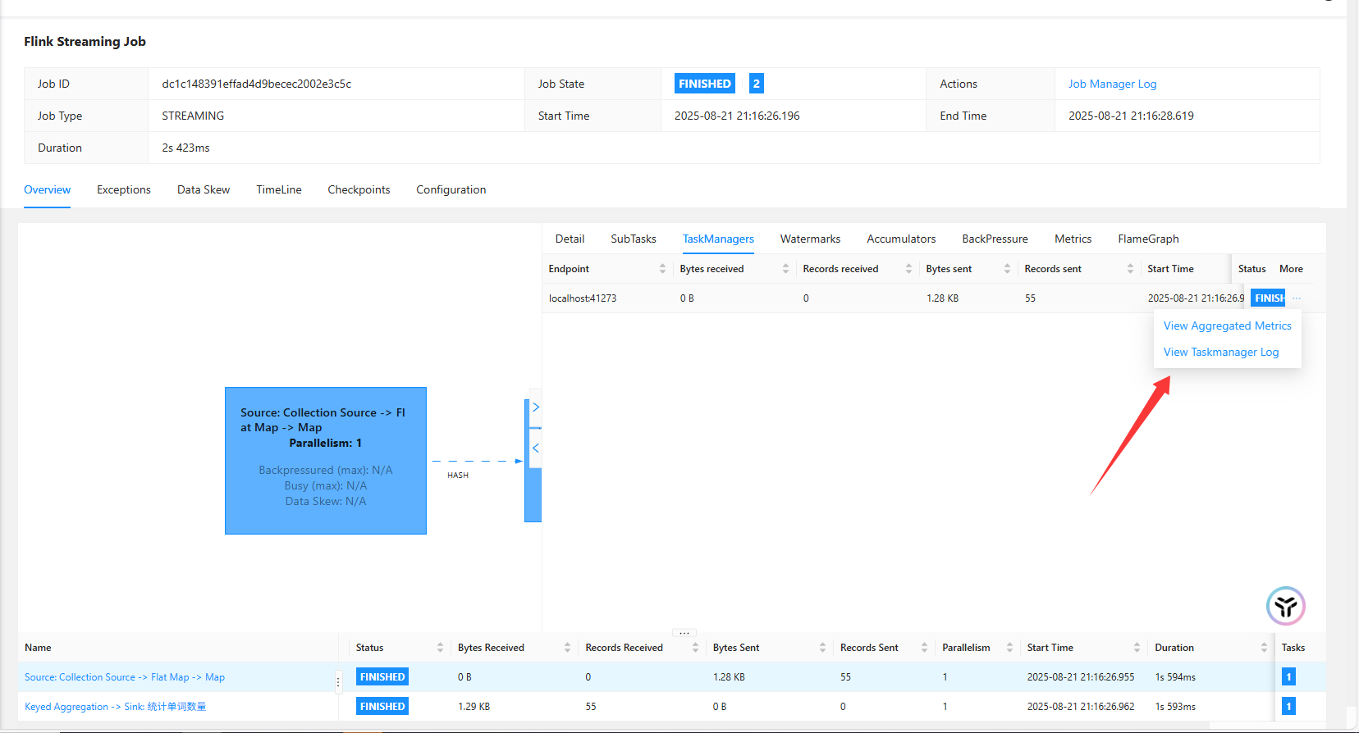Collapse the panel with the left chevron arrow
Viewport: 1359px width, 733px height.
536,448
